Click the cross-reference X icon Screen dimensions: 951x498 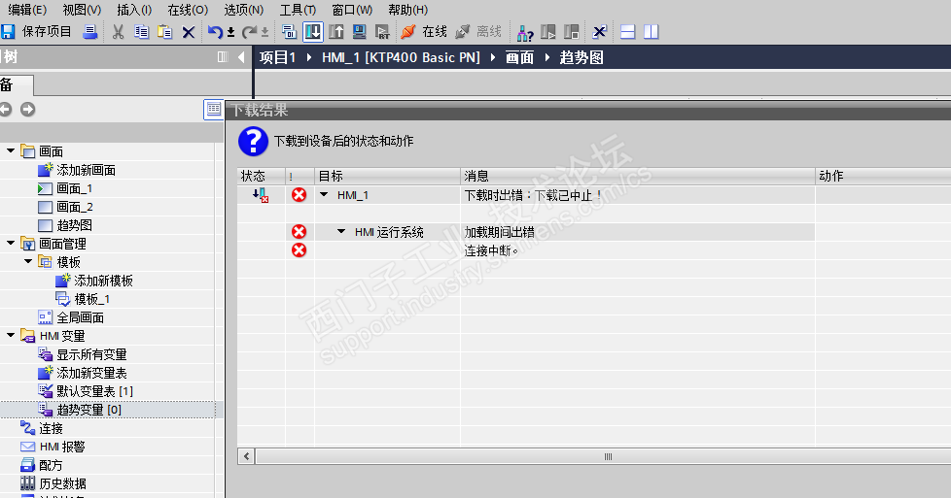click(x=599, y=31)
